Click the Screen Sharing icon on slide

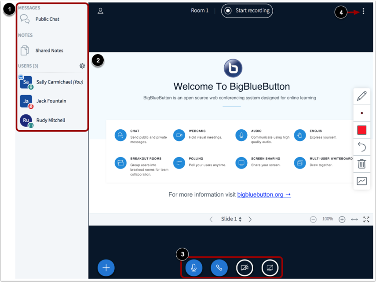click(241, 163)
